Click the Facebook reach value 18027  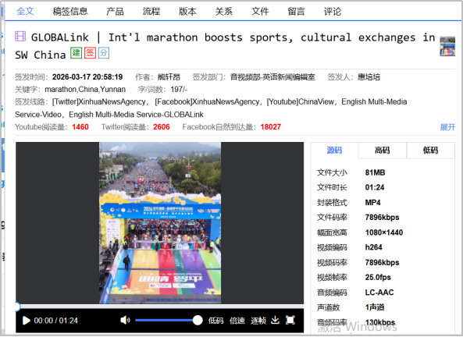click(270, 127)
